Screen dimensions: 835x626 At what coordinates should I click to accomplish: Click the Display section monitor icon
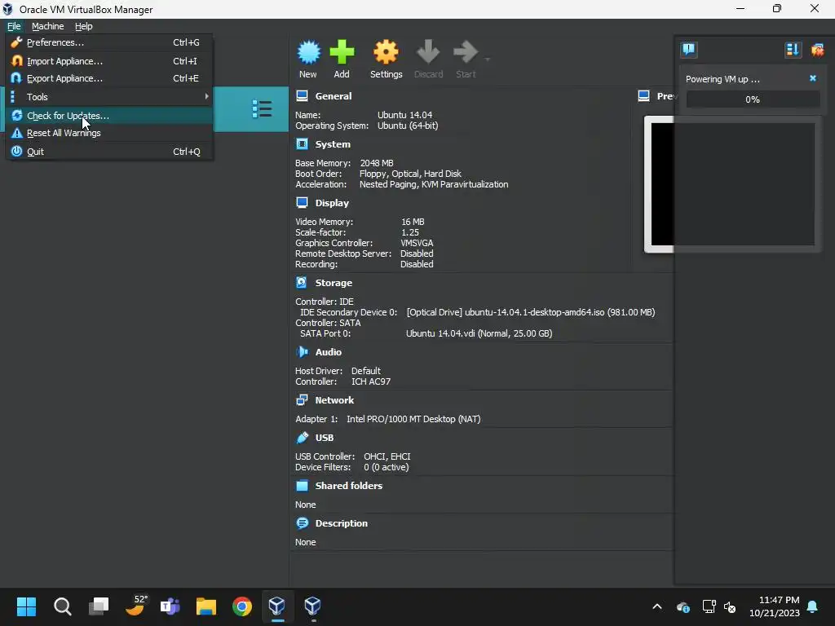[302, 202]
